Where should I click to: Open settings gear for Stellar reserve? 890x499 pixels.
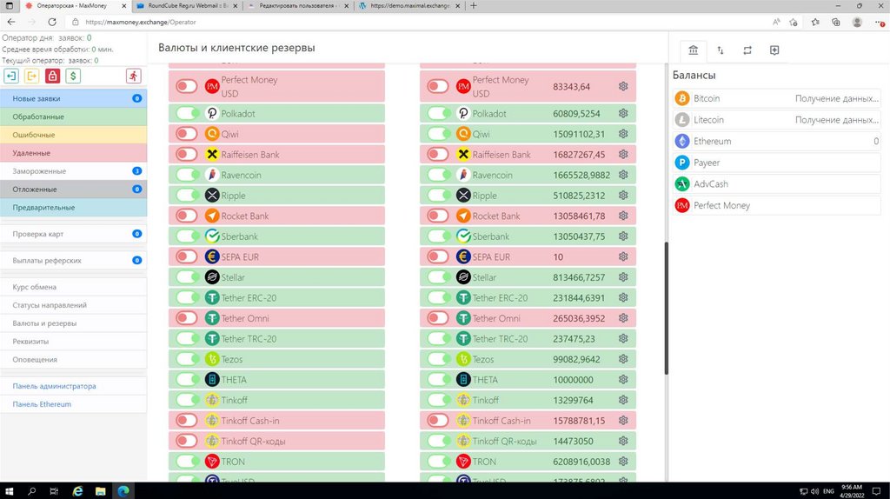tap(623, 277)
